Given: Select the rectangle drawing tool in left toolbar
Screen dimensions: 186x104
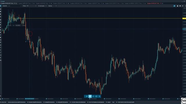Looking at the screenshot, I should pos(1,55).
